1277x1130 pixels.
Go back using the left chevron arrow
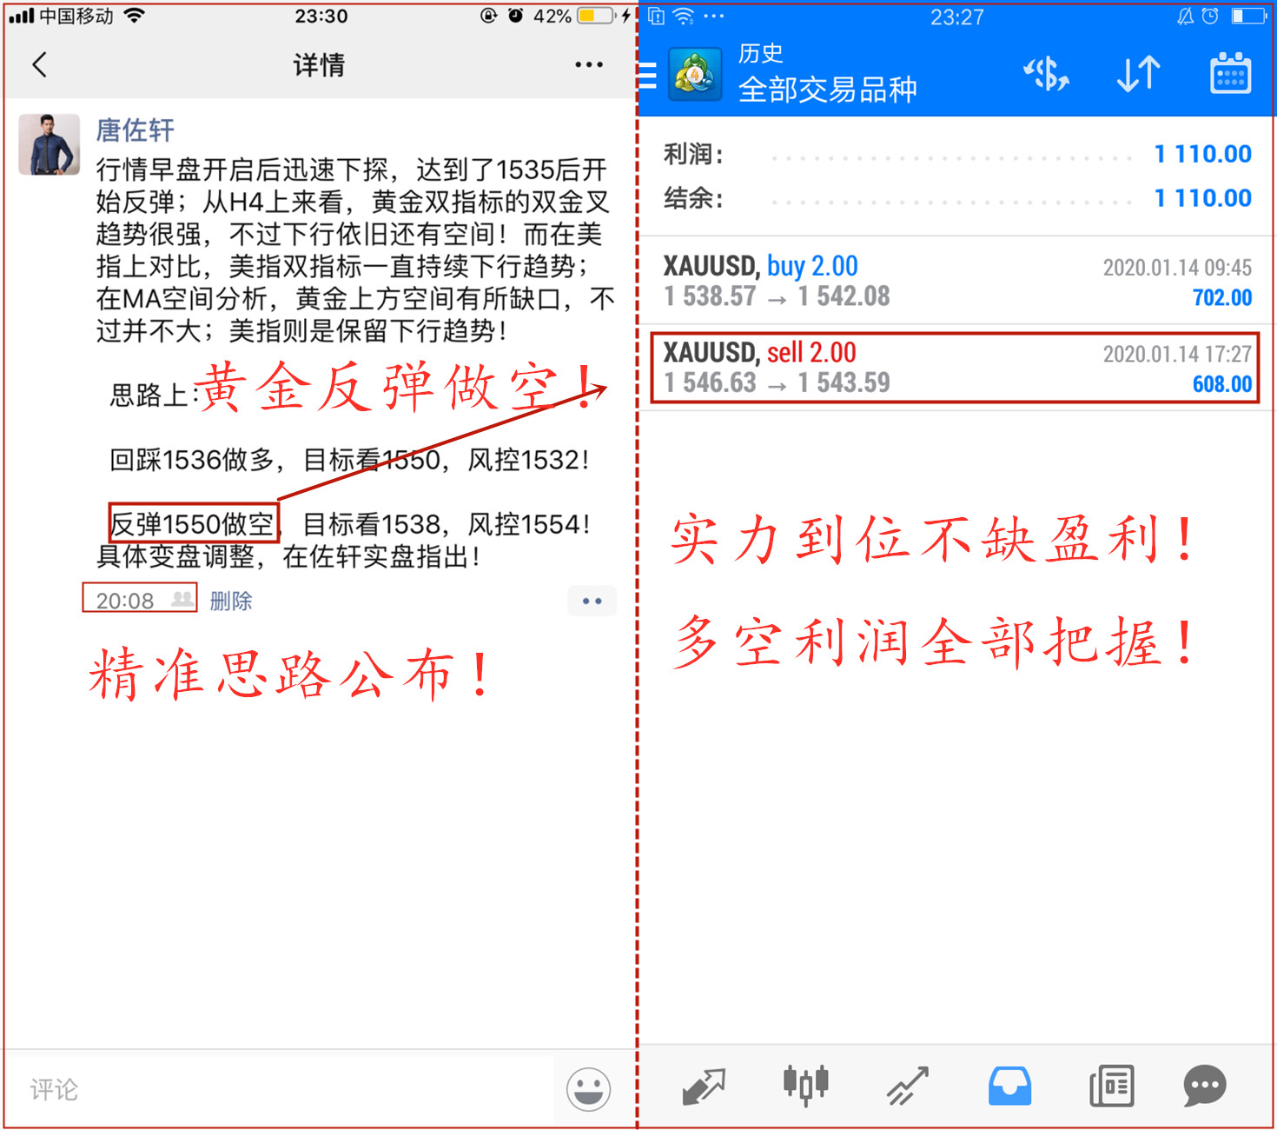39,64
